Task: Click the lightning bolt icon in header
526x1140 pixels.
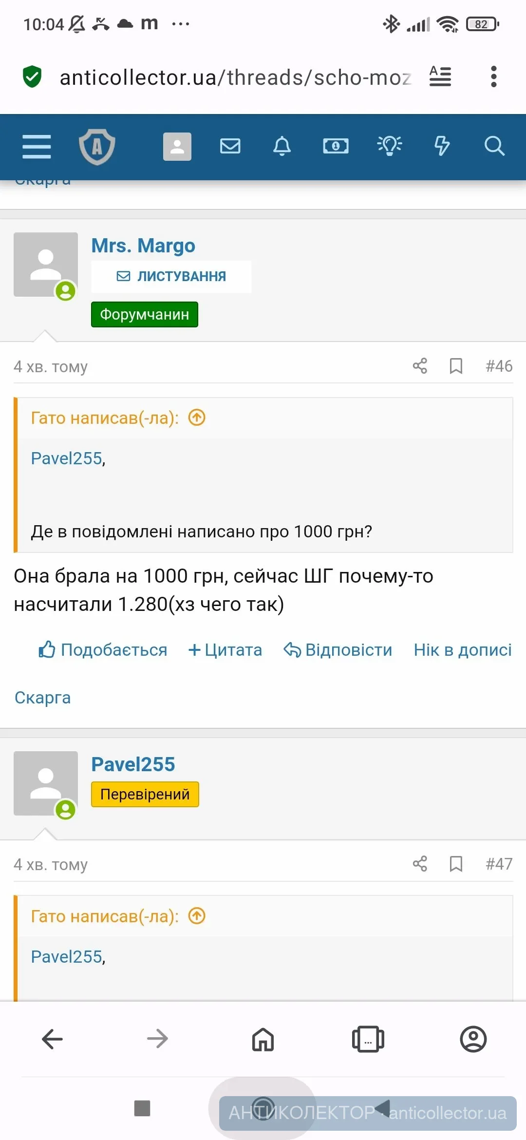Action: (x=442, y=146)
